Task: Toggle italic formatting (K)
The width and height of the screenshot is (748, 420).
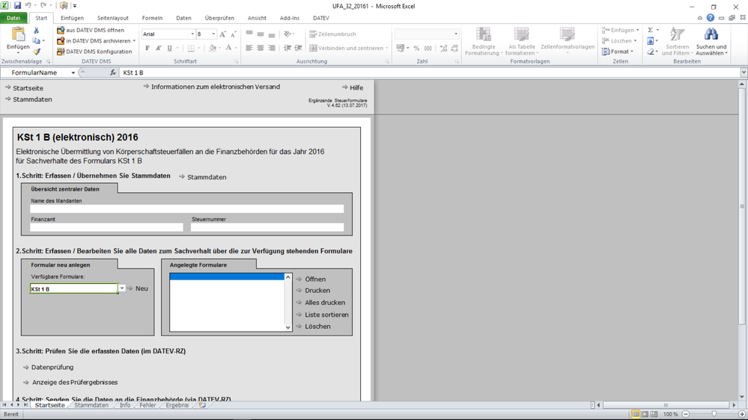Action: (159, 48)
